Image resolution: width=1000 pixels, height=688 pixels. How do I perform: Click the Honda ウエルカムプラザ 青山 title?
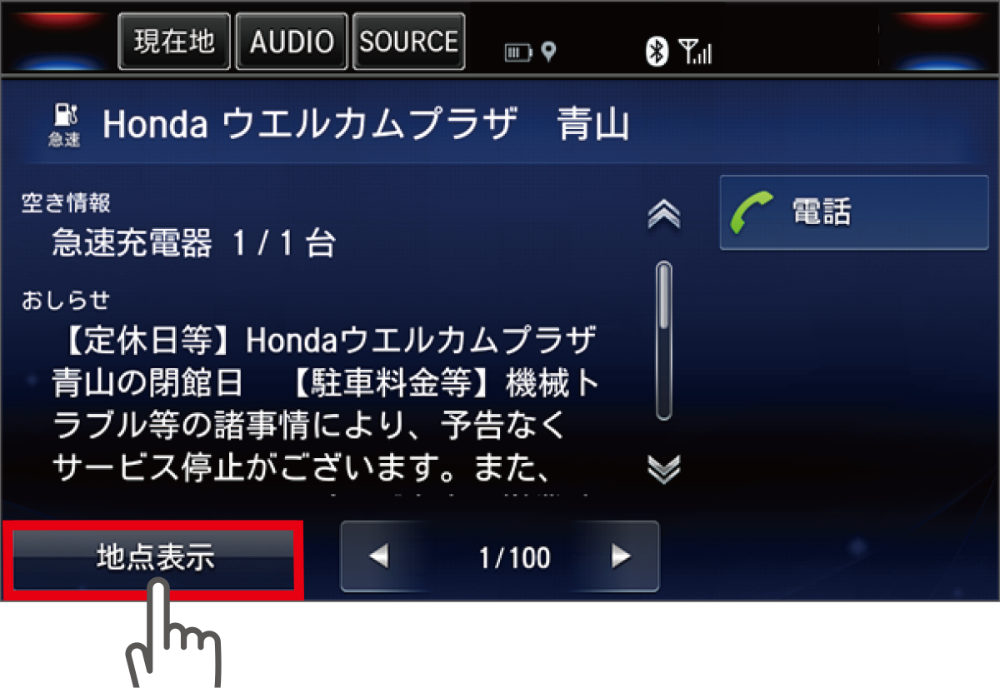(x=366, y=125)
